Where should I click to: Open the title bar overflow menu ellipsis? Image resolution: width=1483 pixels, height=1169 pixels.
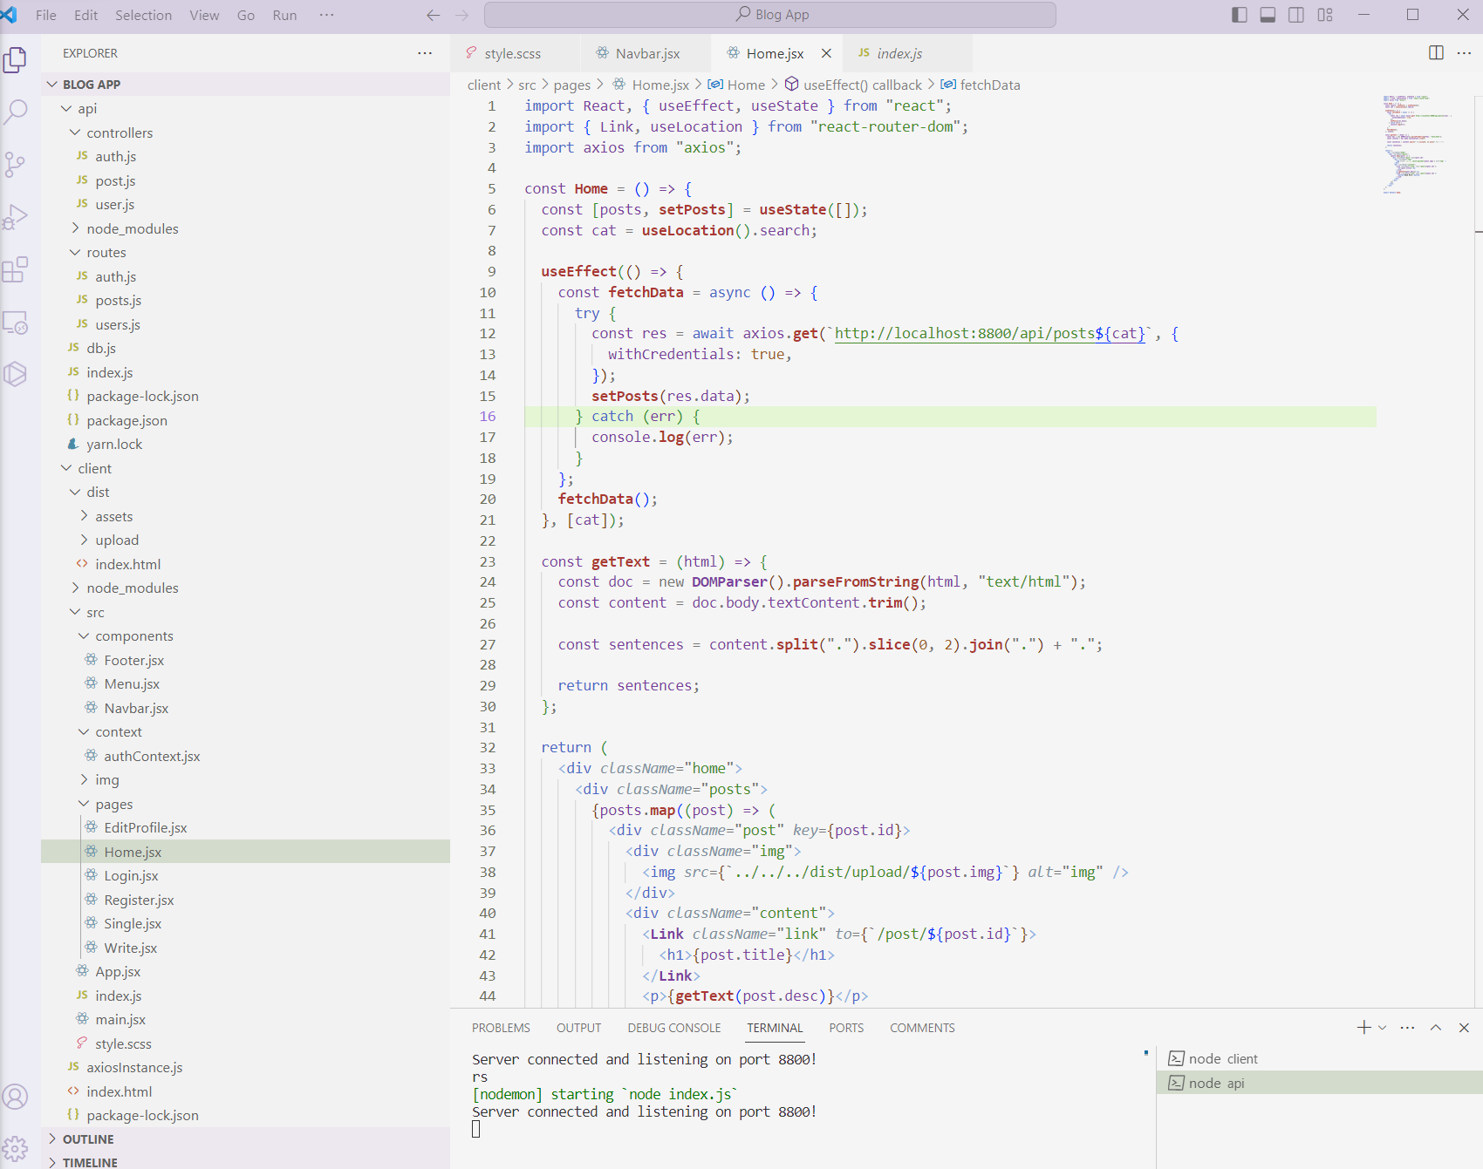[326, 15]
